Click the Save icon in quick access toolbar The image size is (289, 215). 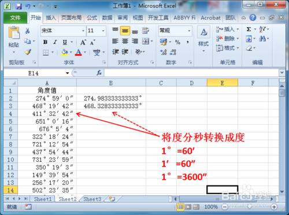(x=18, y=6)
